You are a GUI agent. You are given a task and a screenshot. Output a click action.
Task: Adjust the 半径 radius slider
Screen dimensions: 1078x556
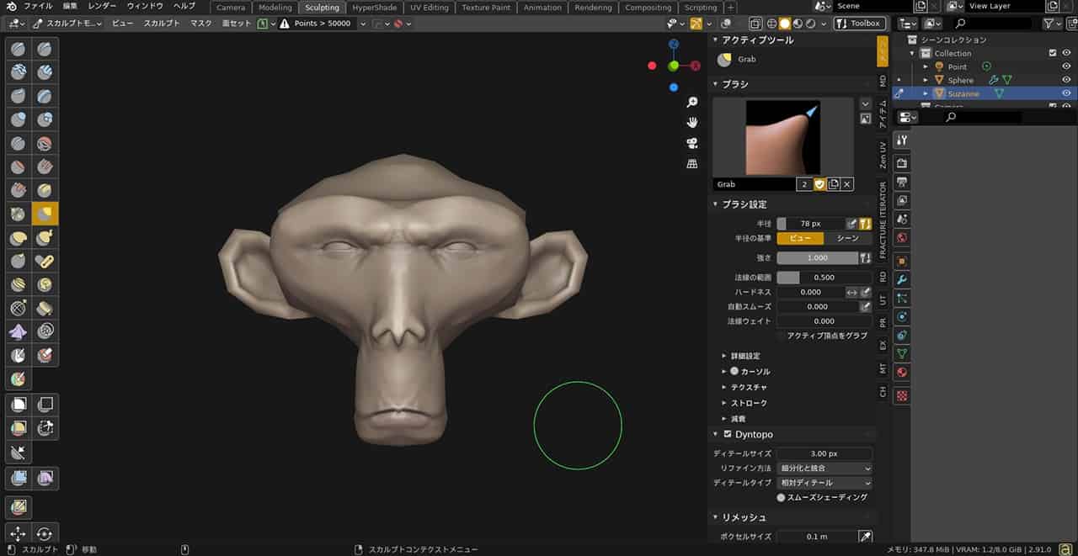point(810,224)
